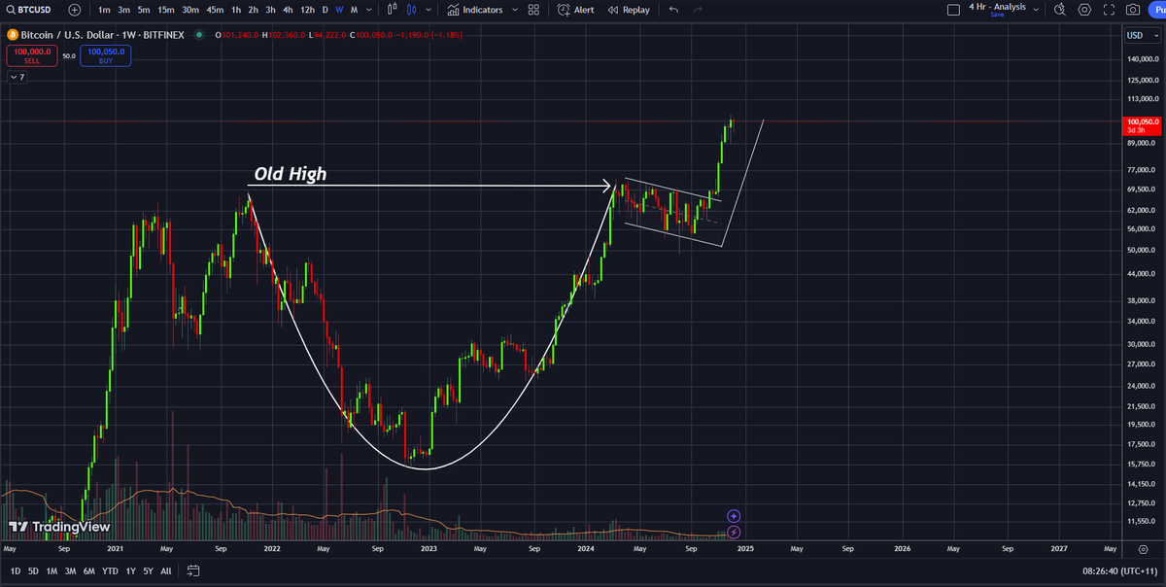
Task: Select the 45m timeframe
Action: 215,10
